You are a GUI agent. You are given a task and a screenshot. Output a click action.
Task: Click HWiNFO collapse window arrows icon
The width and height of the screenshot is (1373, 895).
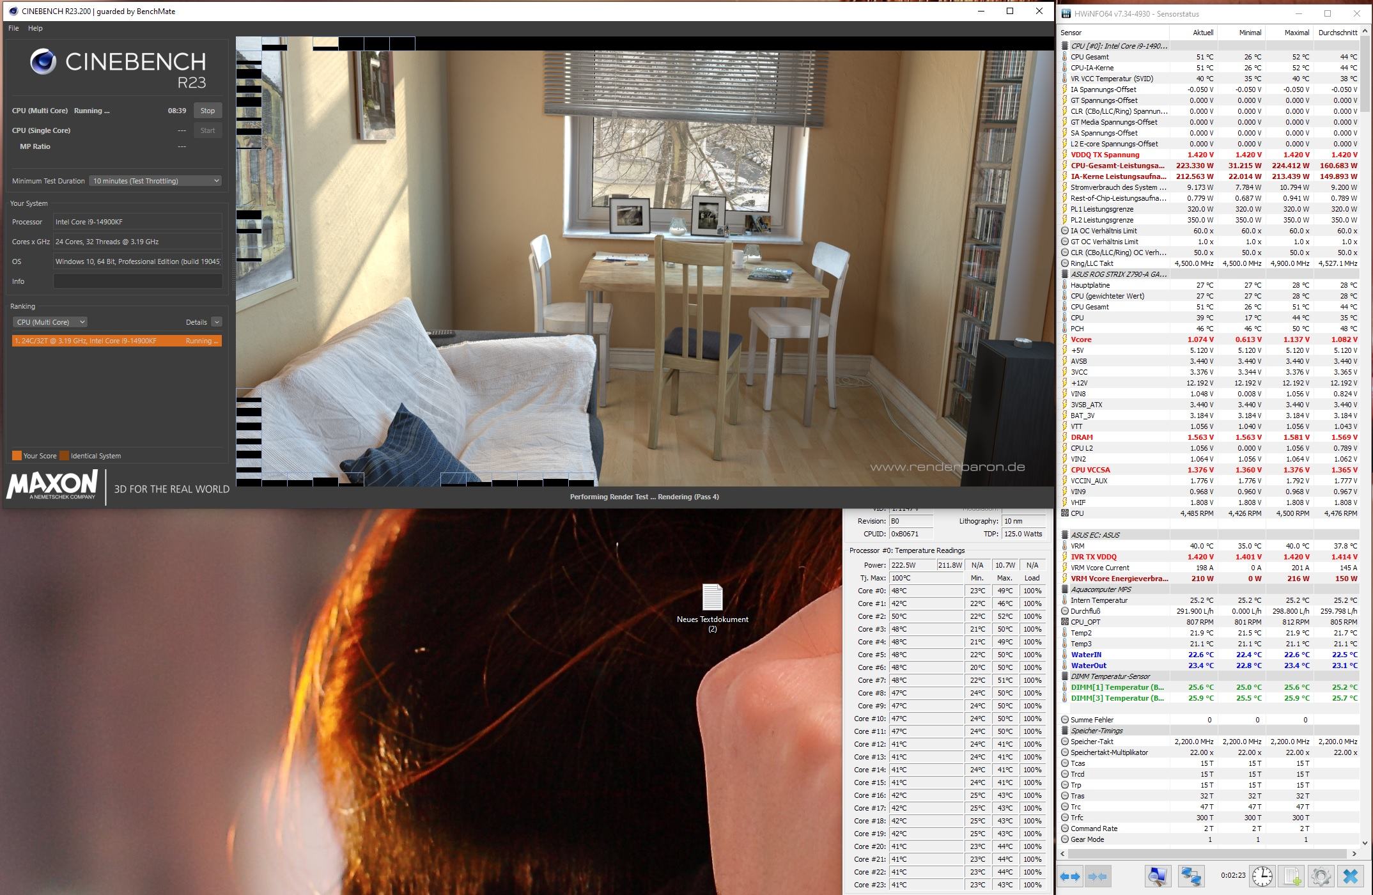click(x=1098, y=876)
